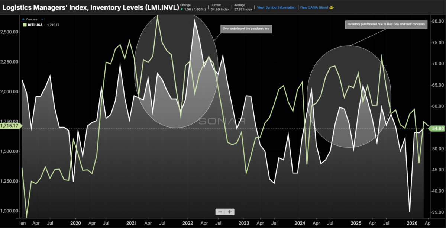Image resolution: width=446 pixels, height=228 pixels.
Task: Click the IOTI.USA value 1,715.17 in legend
Action: [54, 25]
